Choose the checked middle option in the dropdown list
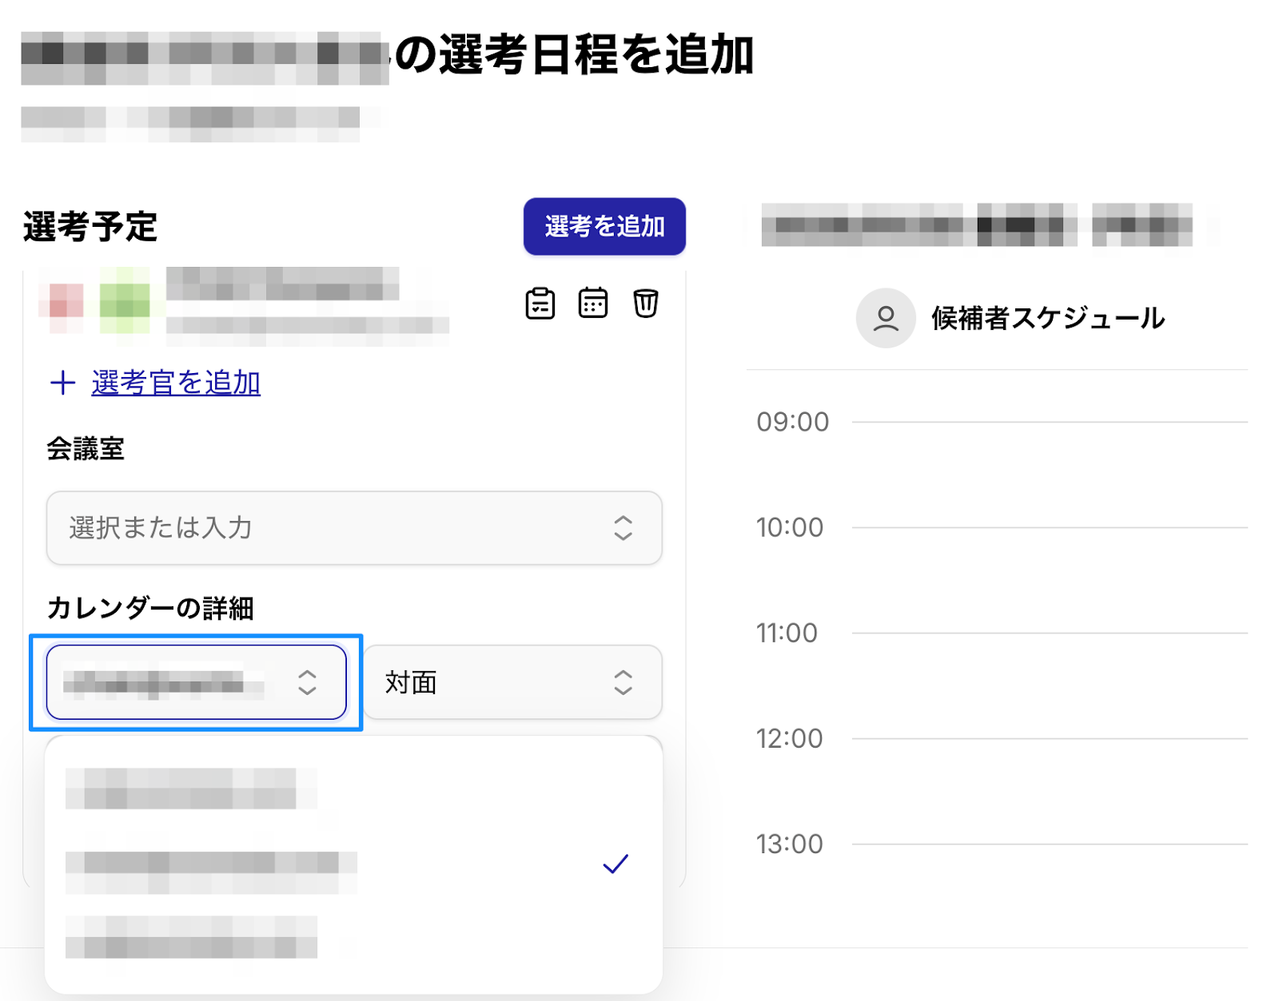This screenshot has width=1279, height=1001. tap(212, 864)
